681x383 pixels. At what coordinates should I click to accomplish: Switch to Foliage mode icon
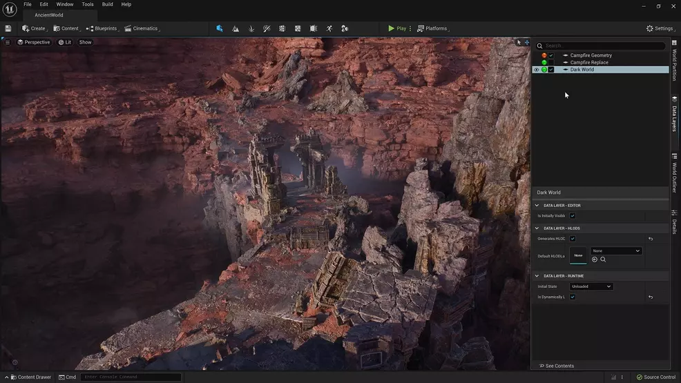pyautogui.click(x=251, y=28)
